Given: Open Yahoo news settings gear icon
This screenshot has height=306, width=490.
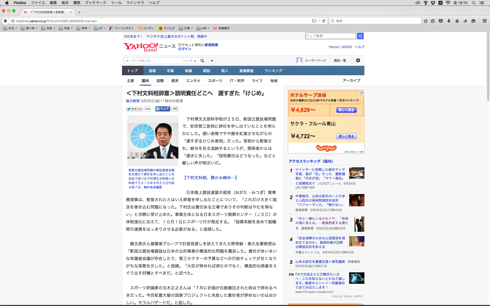Looking at the screenshot, I should (358, 60).
